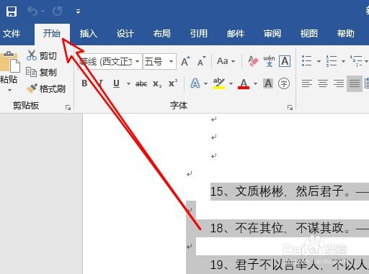This screenshot has height=274, width=369.
Task: Switch to the 开始 (Home) tab
Action: [x=52, y=33]
